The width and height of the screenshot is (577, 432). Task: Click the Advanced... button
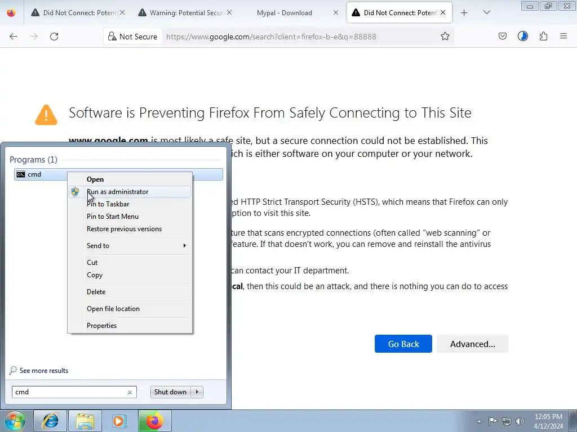473,344
